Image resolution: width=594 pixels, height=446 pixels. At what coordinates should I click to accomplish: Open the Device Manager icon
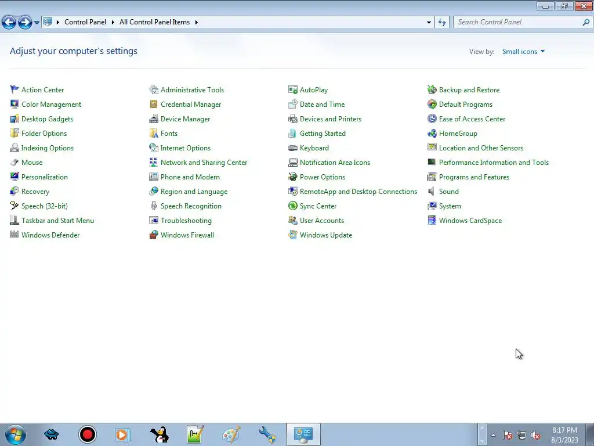click(153, 118)
